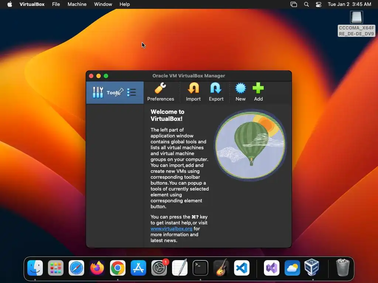378x283 pixels.
Task: Click the Import appliance toolbar icon
Action: click(193, 92)
